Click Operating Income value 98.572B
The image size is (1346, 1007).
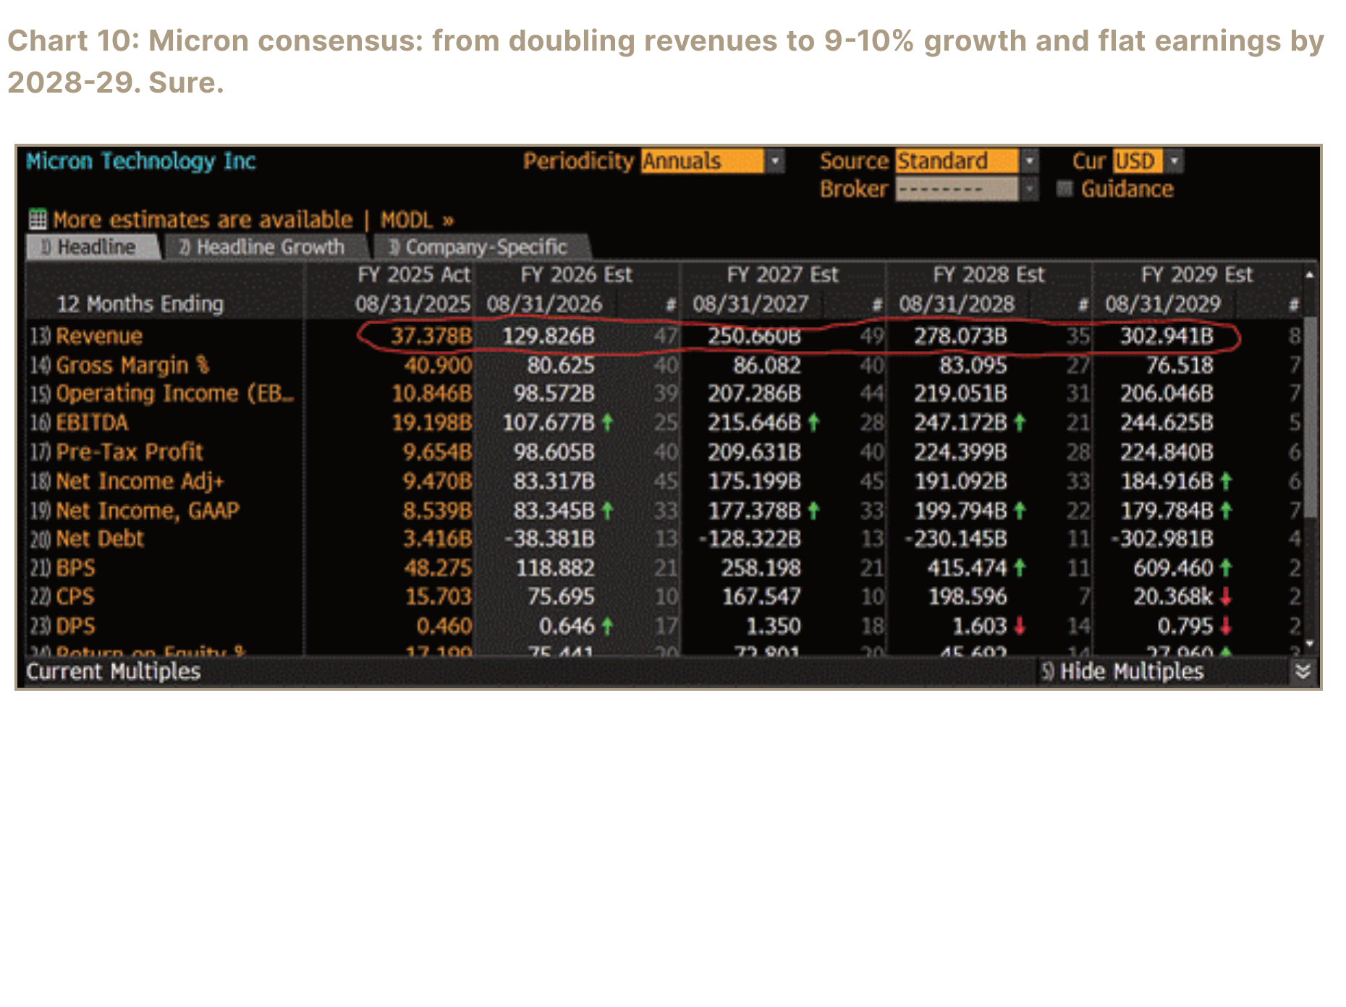554,394
